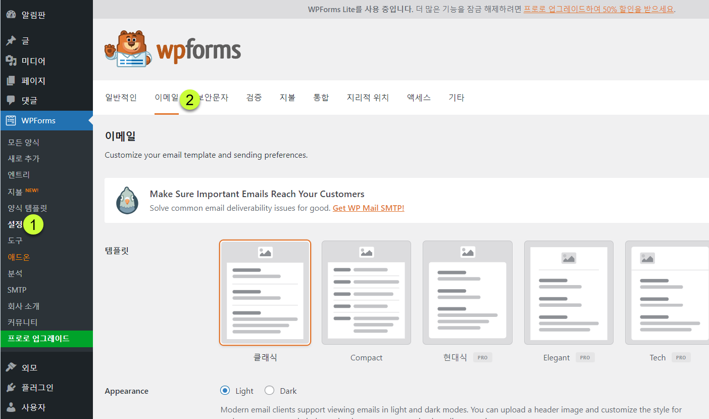Select the Light appearance radio button
Screen dimensions: 709x419
pos(225,390)
